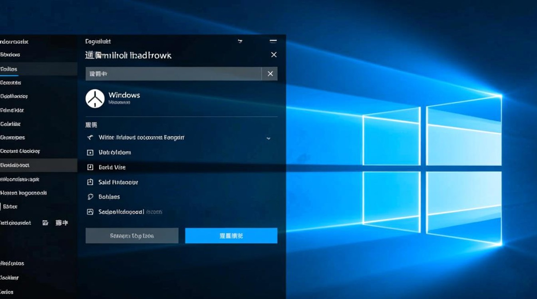
Task: Click the gray button at the dialog bottom left
Action: [132, 235]
